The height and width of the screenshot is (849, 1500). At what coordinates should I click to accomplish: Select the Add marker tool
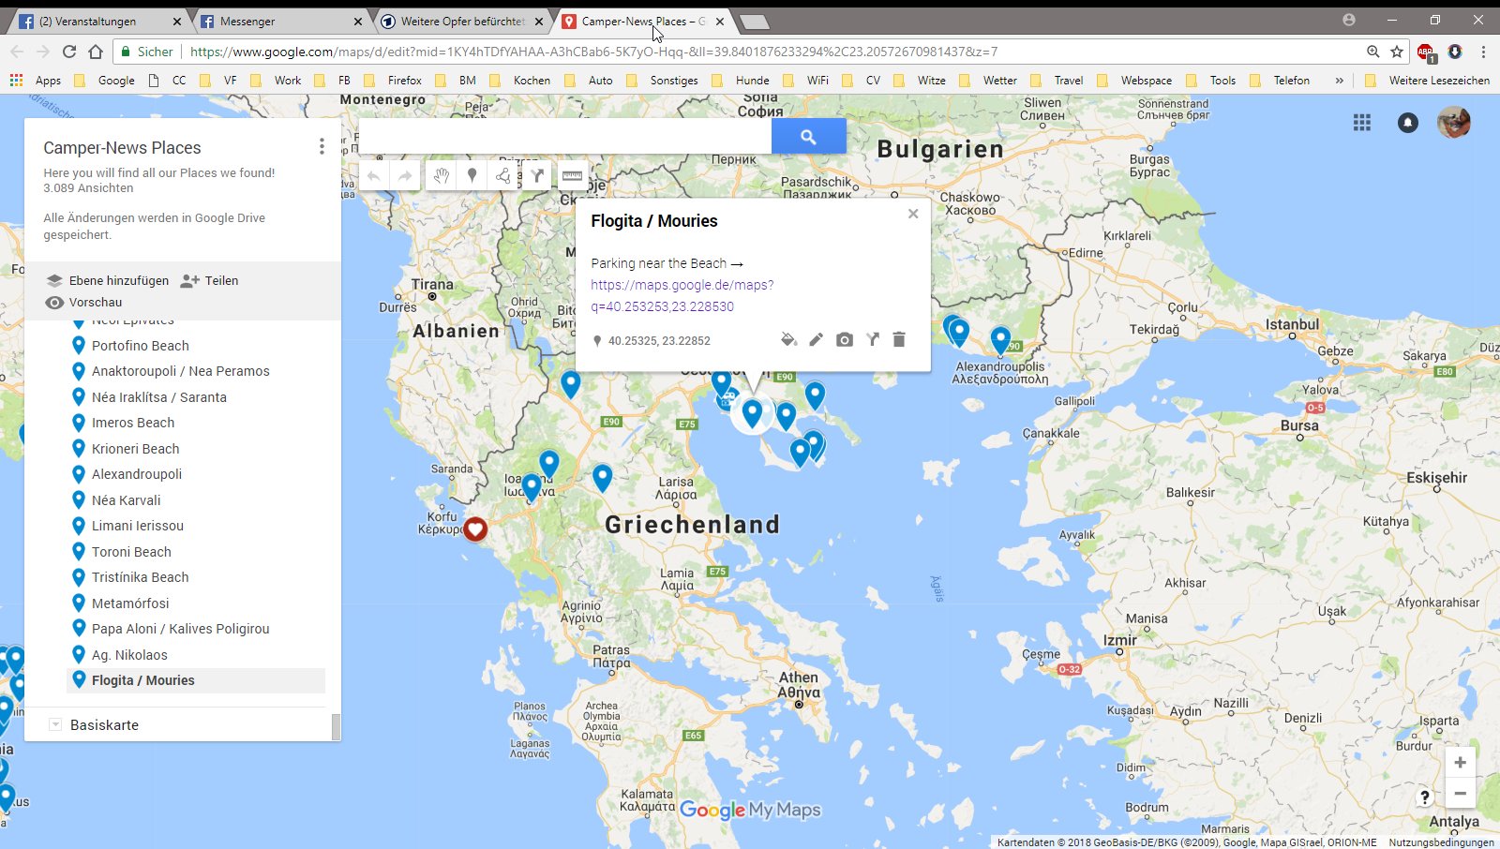tap(472, 176)
